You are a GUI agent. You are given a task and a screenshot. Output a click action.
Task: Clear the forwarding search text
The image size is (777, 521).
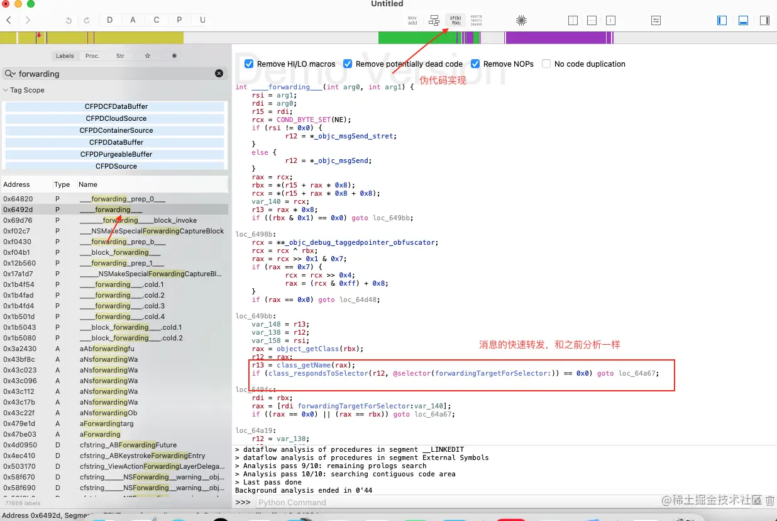219,74
